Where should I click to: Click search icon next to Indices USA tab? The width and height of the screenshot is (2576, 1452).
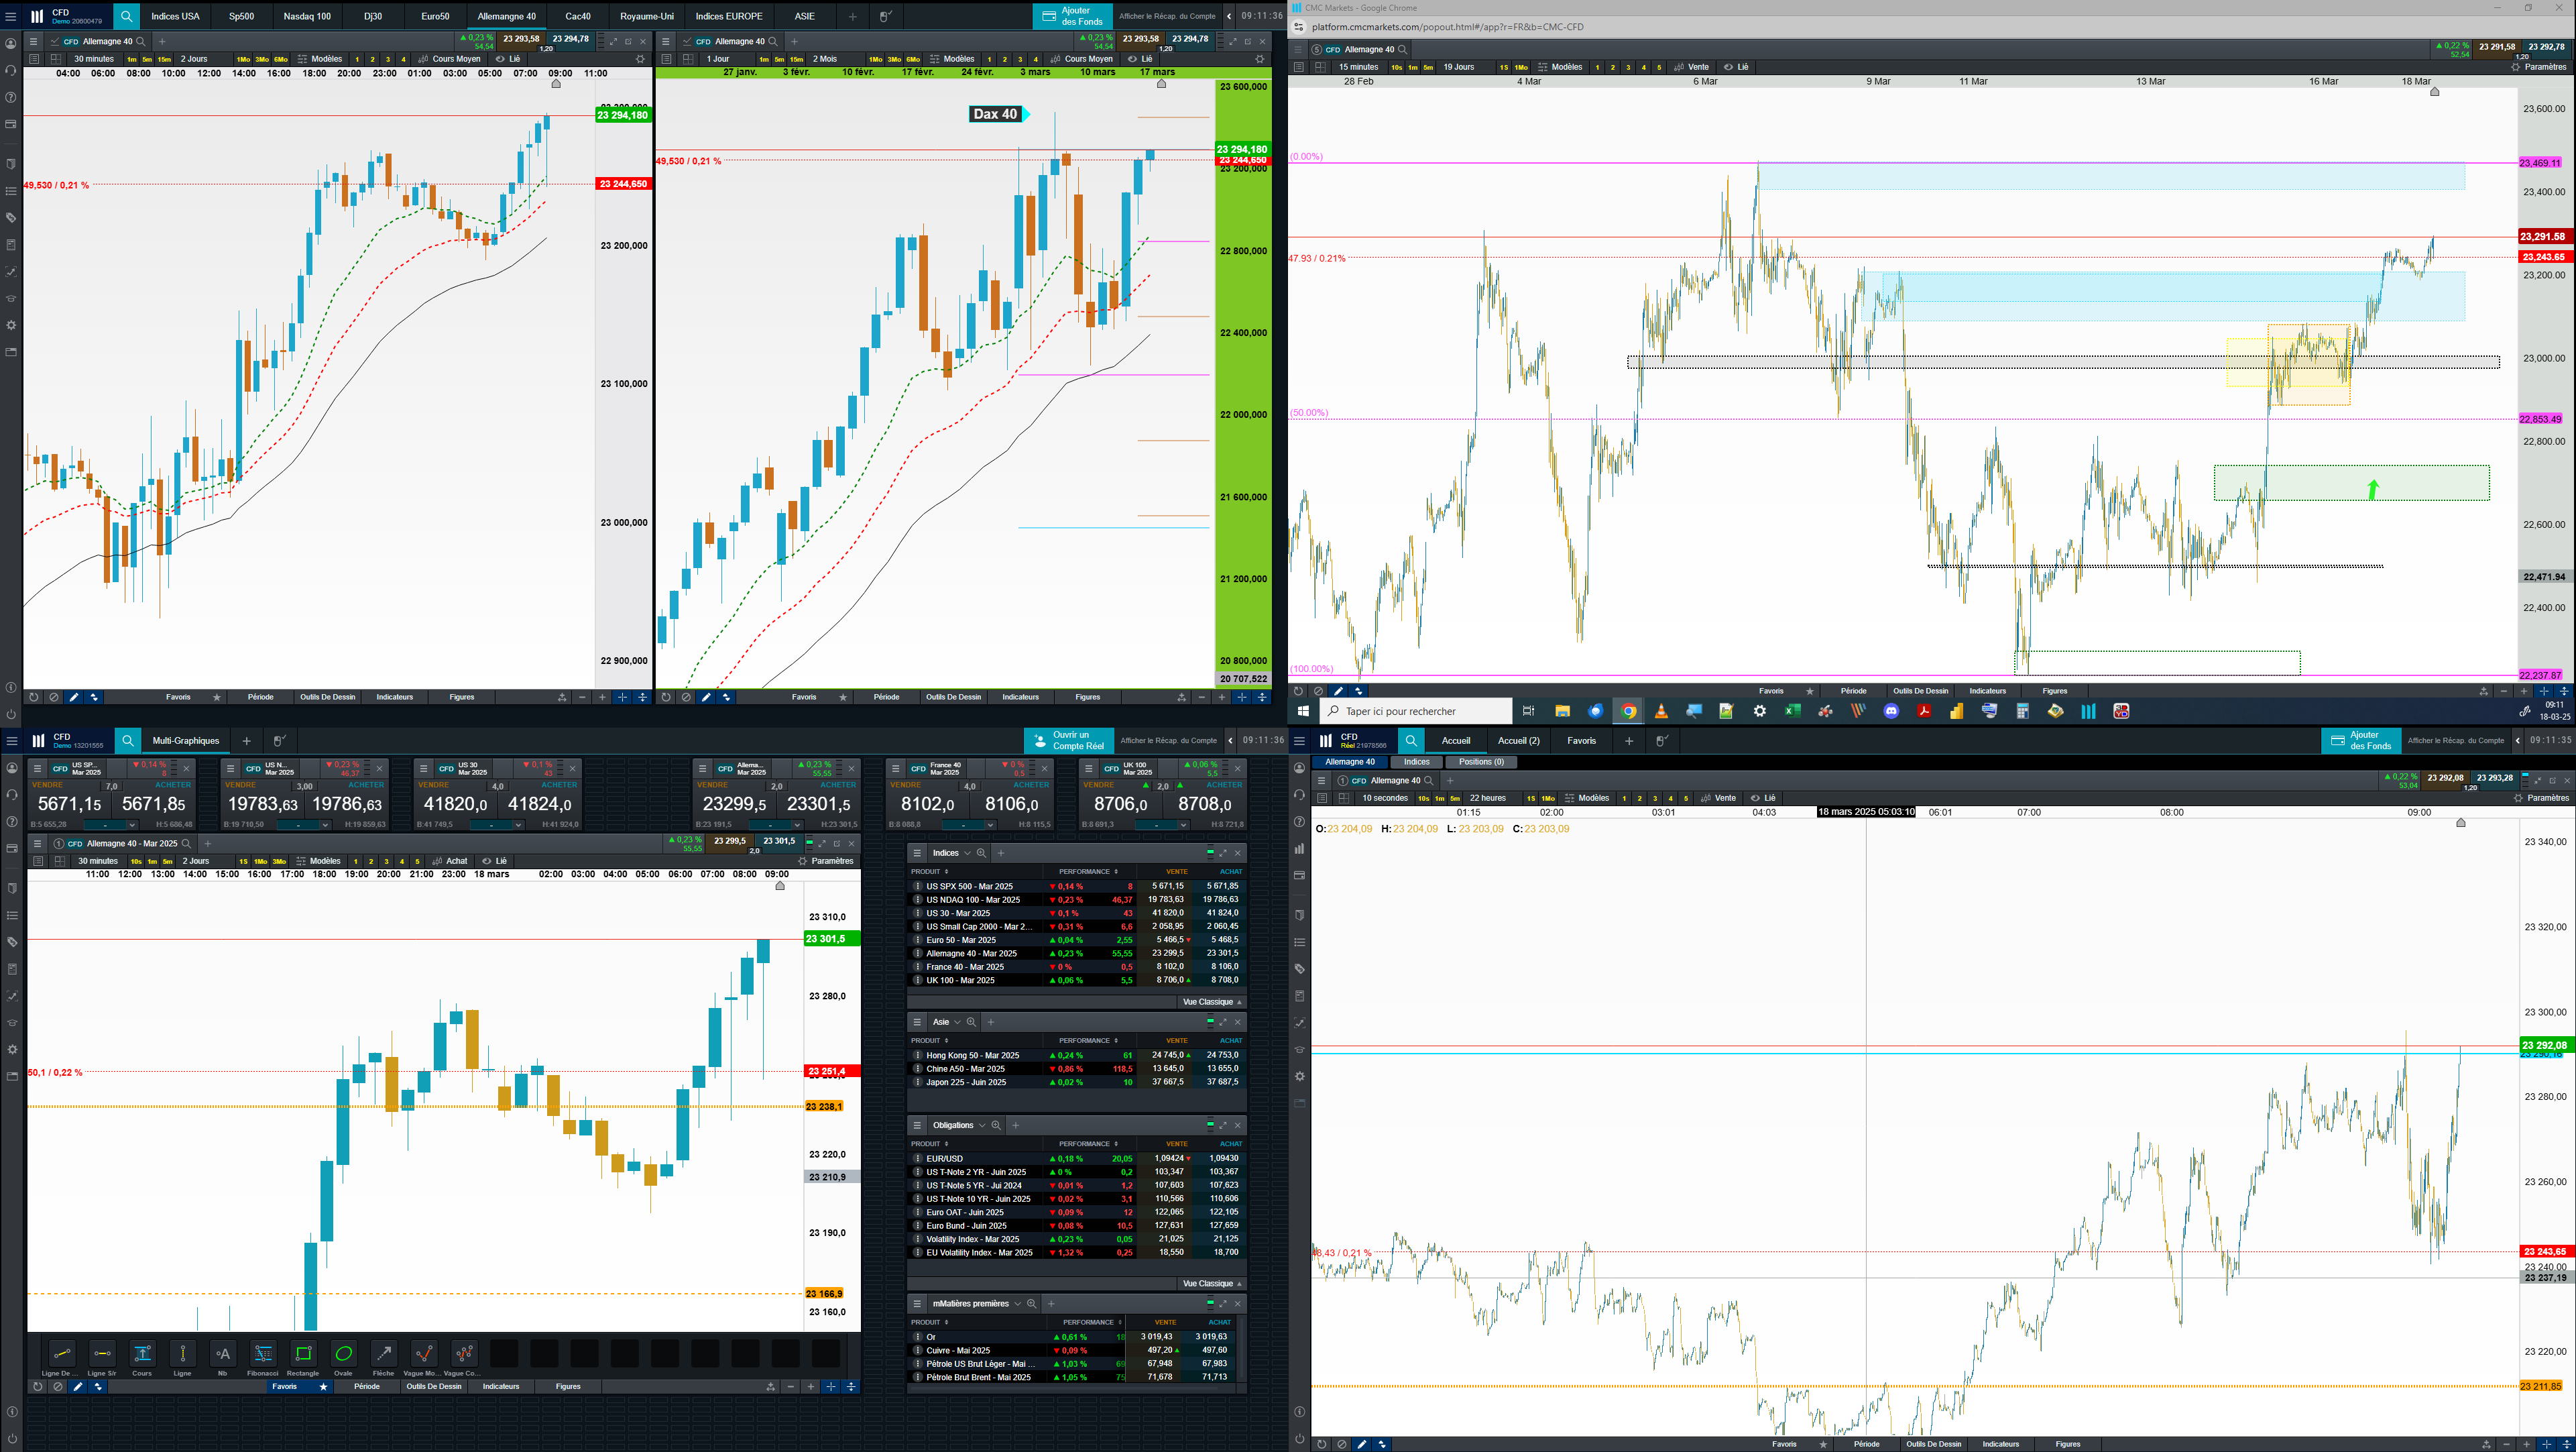126,16
